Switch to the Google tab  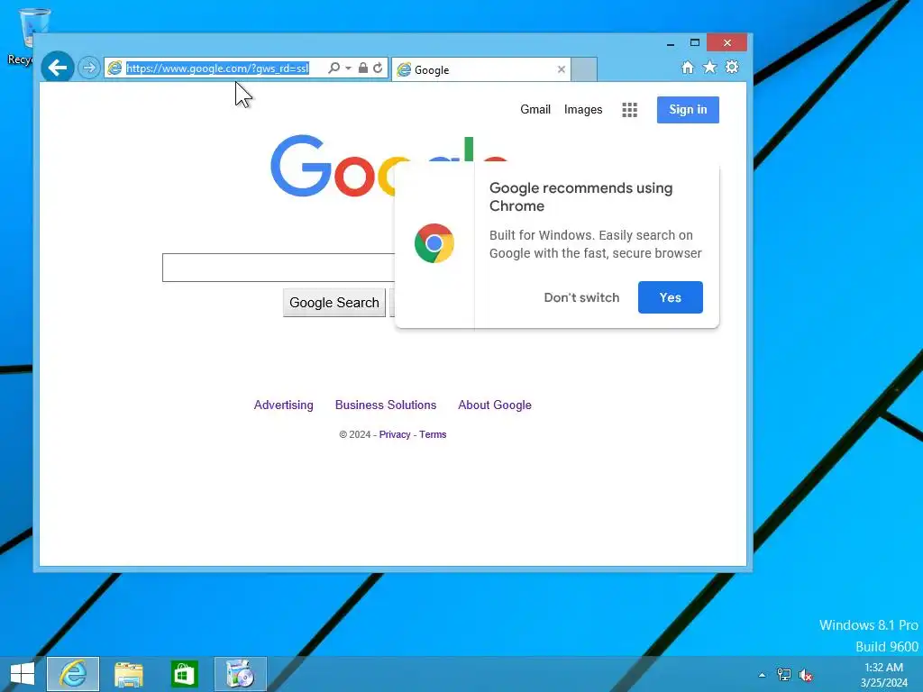click(480, 69)
